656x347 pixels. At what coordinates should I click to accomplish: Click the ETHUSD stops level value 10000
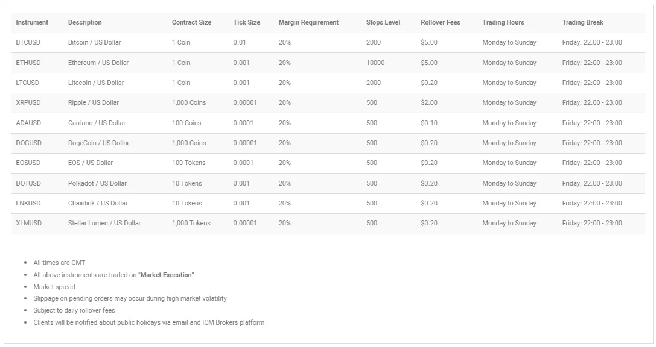pos(375,63)
